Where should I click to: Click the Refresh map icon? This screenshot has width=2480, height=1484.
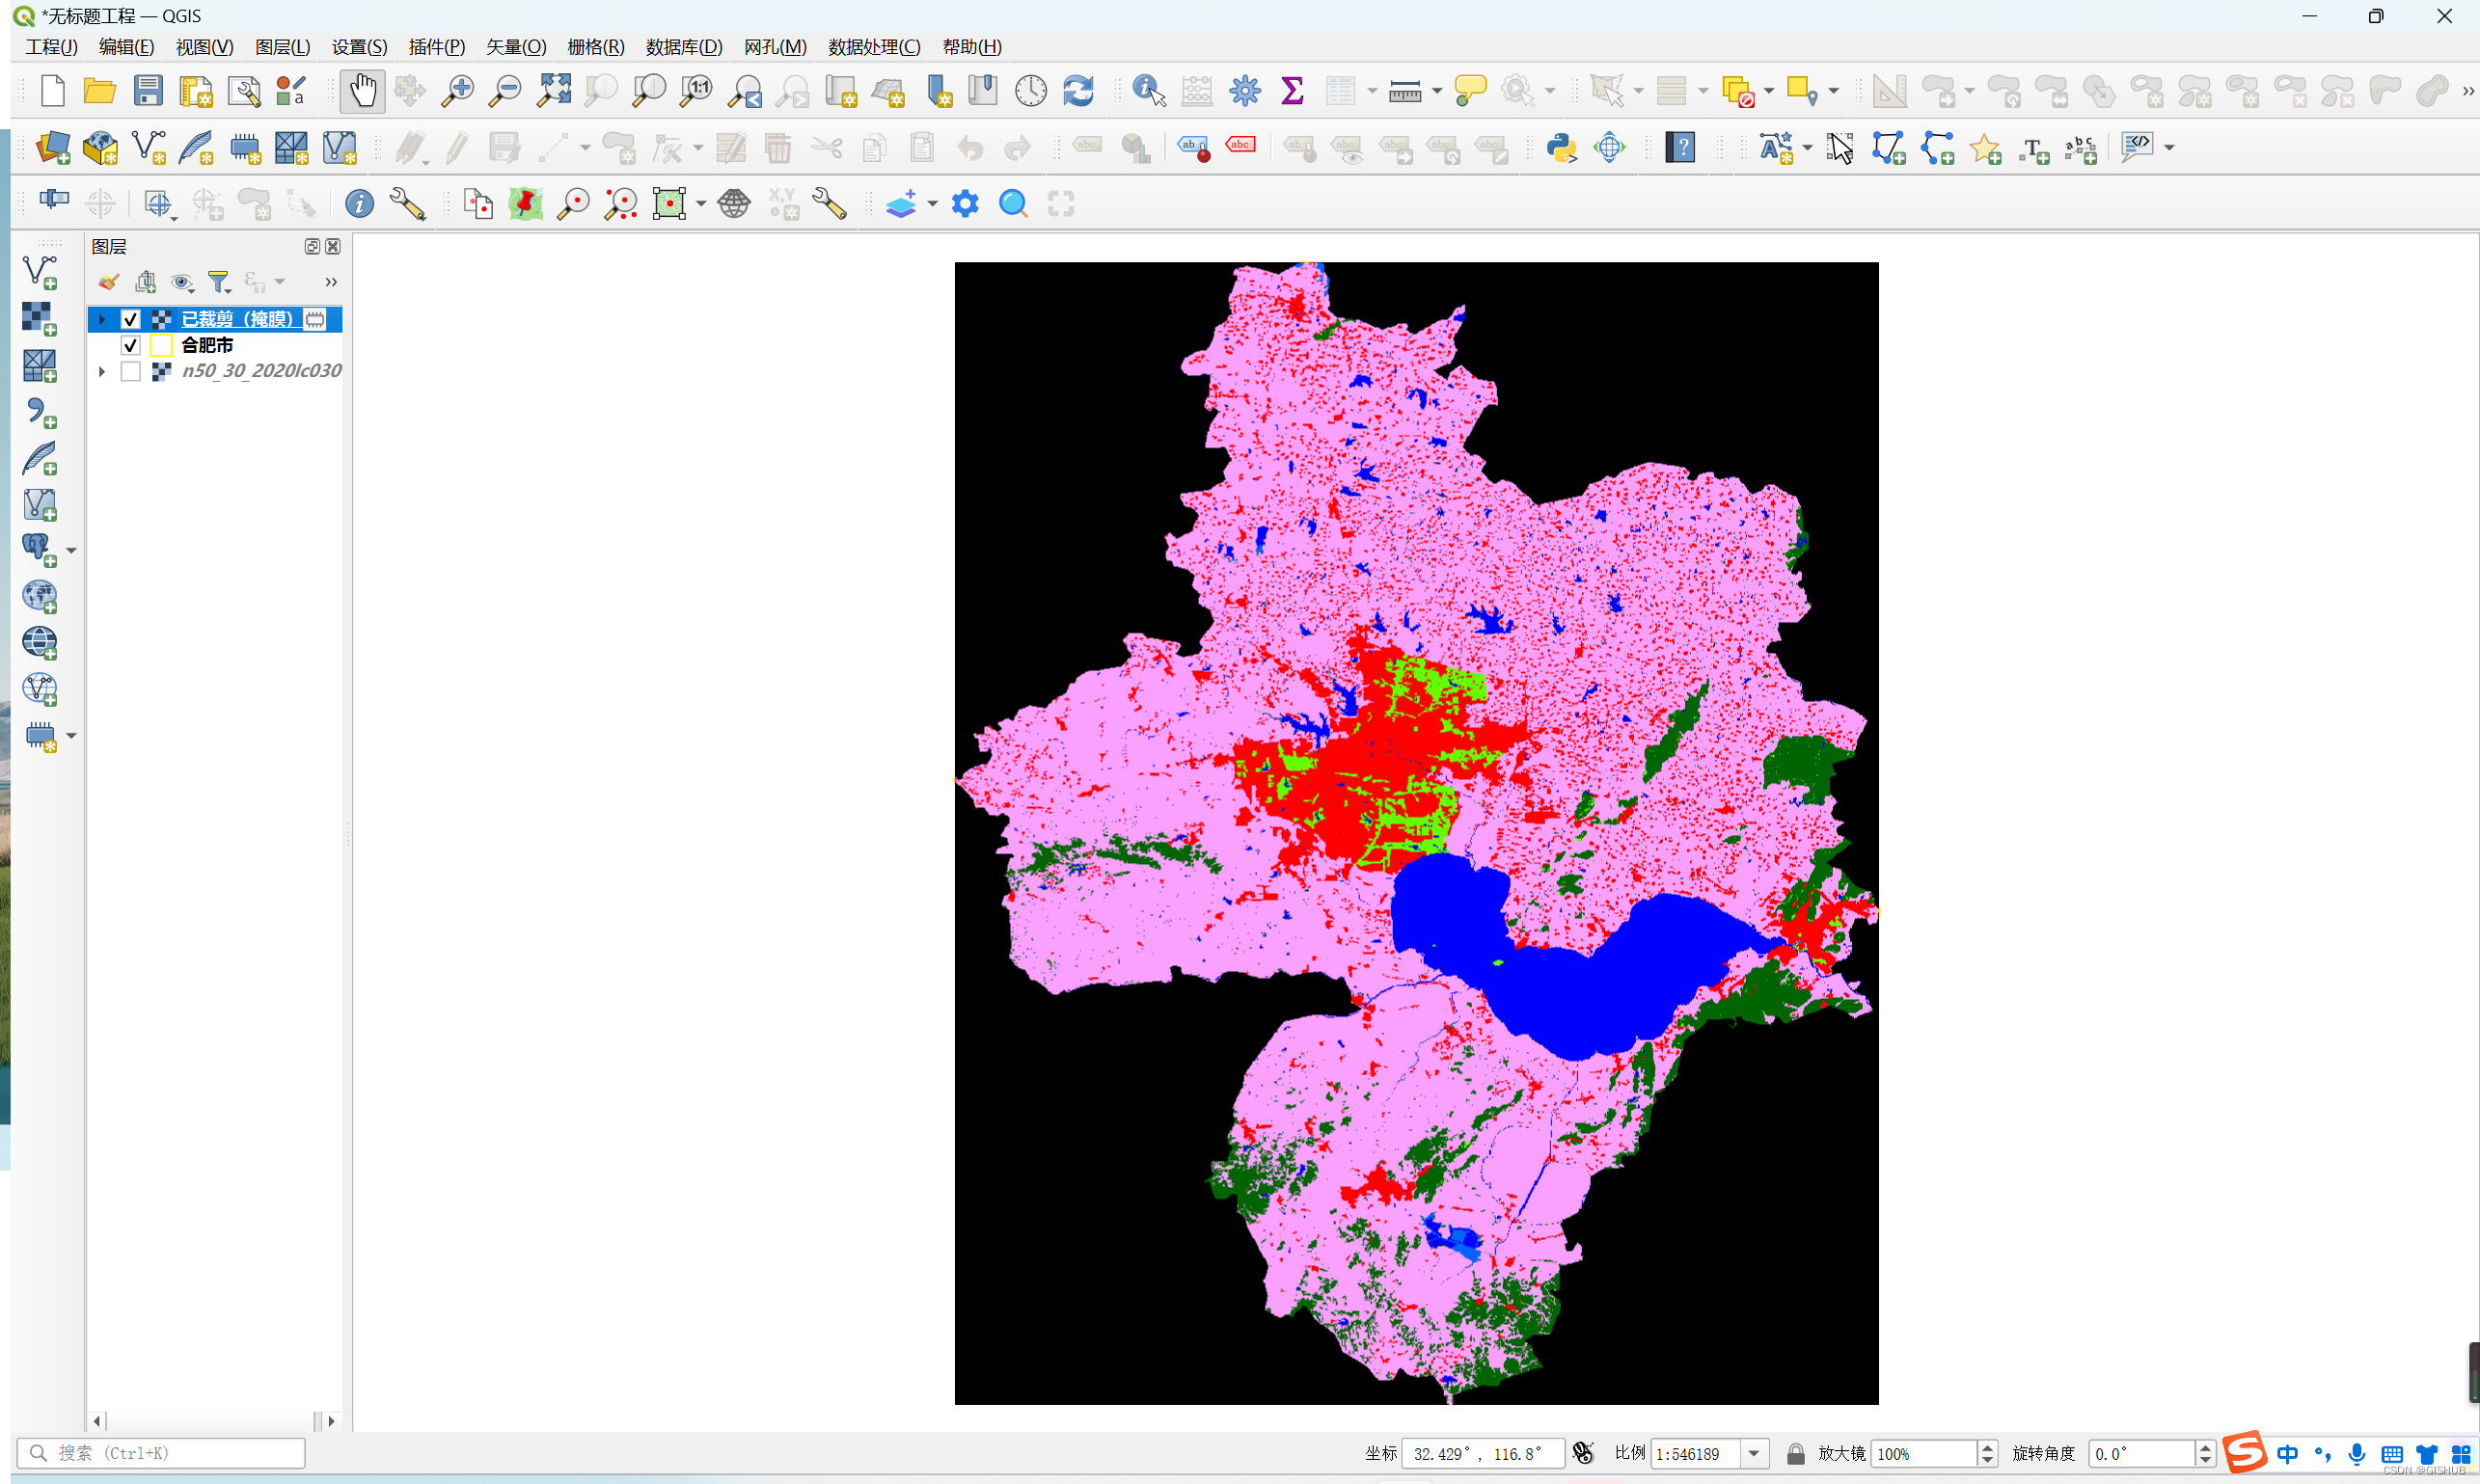pyautogui.click(x=1077, y=91)
